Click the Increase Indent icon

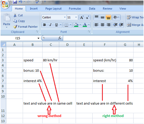[121, 25]
